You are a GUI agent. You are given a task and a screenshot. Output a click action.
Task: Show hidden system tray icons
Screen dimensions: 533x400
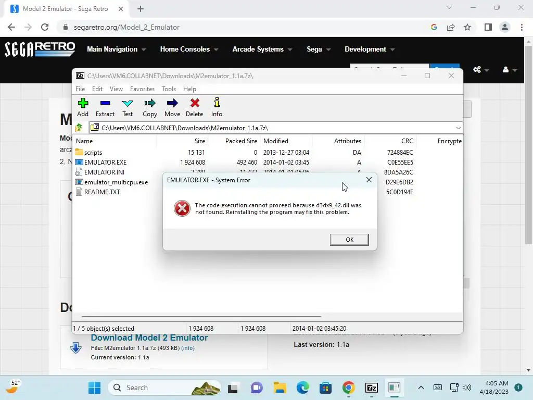point(421,387)
